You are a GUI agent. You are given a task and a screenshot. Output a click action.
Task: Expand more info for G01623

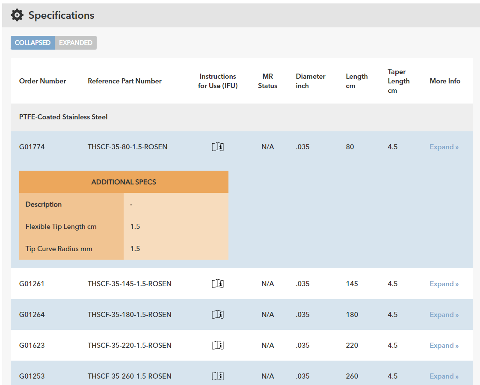tap(444, 346)
